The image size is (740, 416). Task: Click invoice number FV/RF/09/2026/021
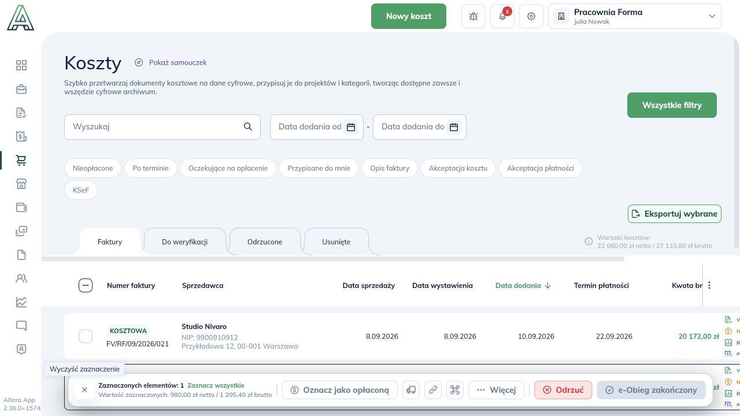click(138, 344)
